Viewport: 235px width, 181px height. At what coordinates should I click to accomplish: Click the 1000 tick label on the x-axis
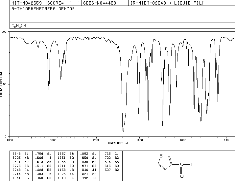tap(183, 140)
